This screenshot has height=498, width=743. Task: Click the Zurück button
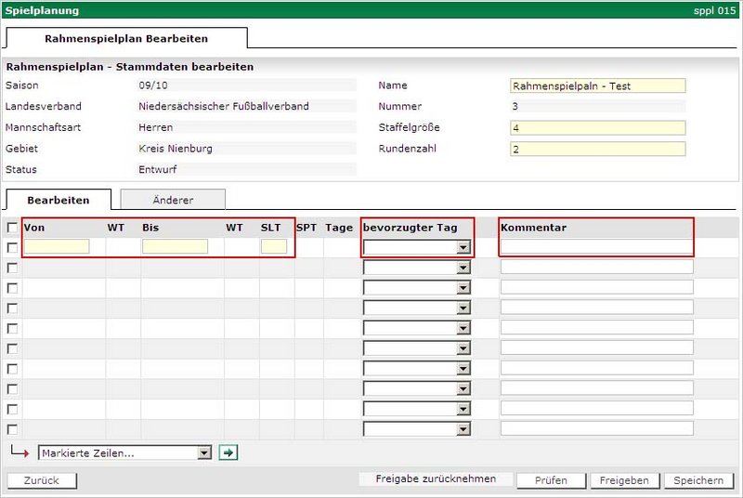[41, 480]
